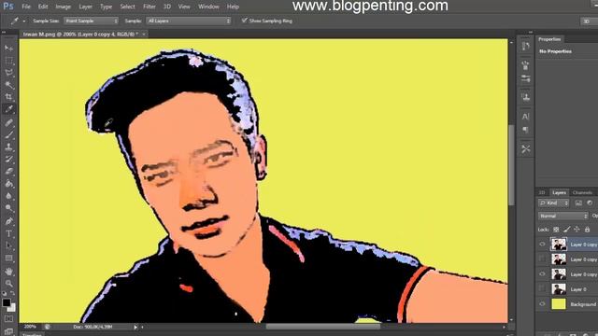The width and height of the screenshot is (598, 336).
Task: Click the 3D workspace button
Action: [587, 21]
